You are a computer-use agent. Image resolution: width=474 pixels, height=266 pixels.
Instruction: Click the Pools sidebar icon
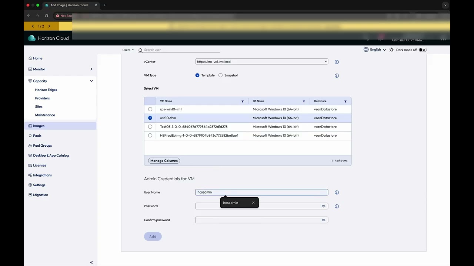click(30, 136)
